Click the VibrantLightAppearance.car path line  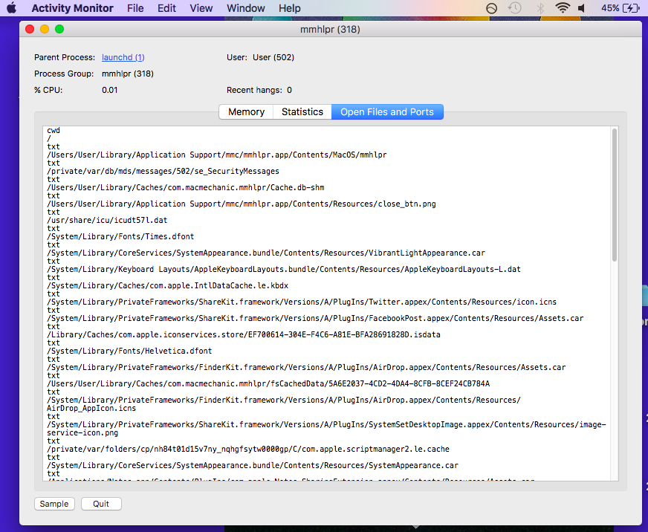point(266,253)
